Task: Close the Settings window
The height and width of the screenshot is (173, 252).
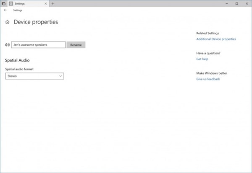Action: pyautogui.click(x=247, y=3)
